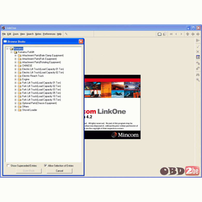202x202 pixels.
Task: Click the play triangle icon on right sidebar
Action: pos(198,40)
